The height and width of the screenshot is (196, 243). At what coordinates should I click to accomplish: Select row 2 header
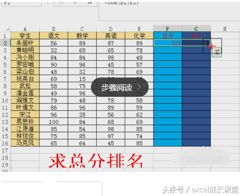5,43
